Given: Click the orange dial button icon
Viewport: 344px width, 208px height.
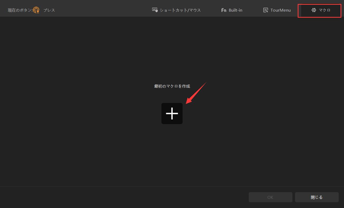Looking at the screenshot, I should [x=36, y=10].
